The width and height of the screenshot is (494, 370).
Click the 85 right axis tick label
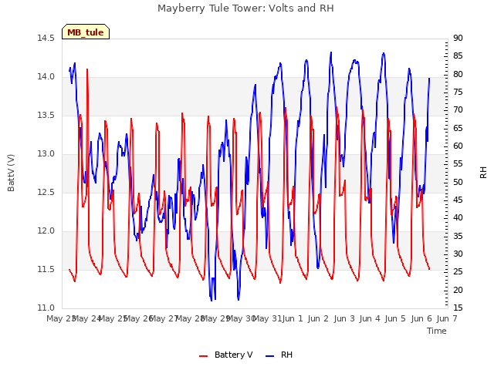click(458, 56)
